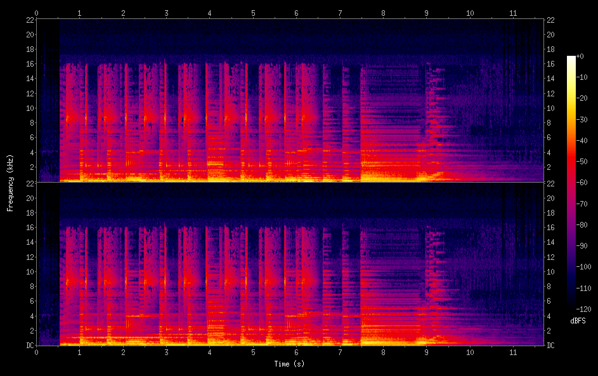Click the "Time (s)" axis title
This screenshot has height=376, width=598.
coord(289,364)
